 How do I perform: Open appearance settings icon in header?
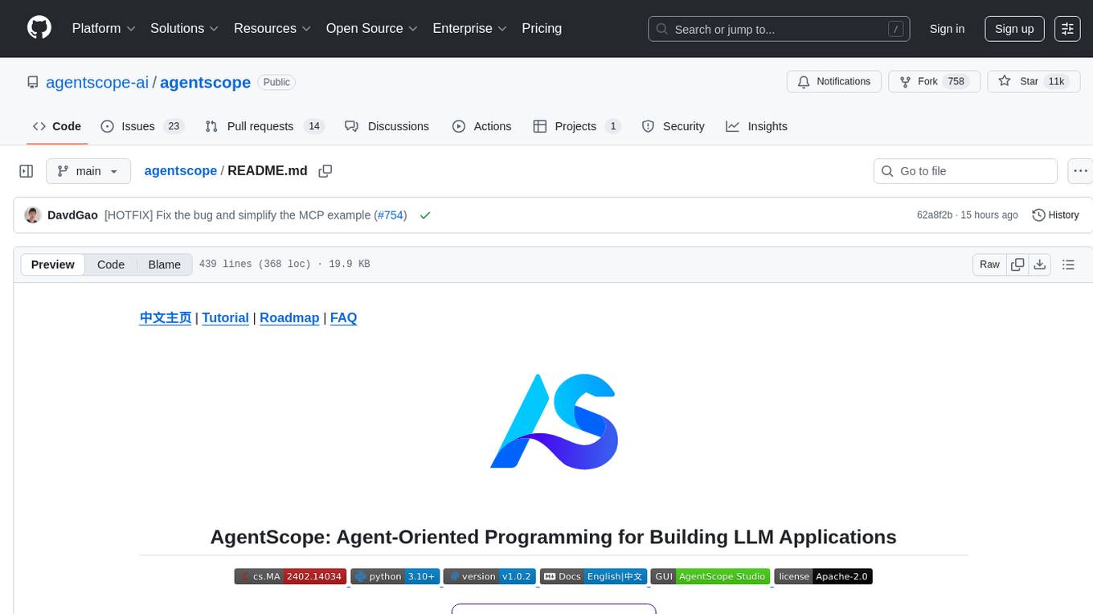[1067, 29]
